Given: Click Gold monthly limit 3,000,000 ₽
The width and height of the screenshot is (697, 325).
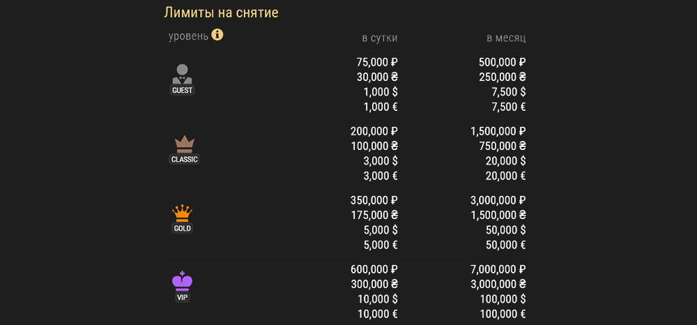Looking at the screenshot, I should click(x=498, y=199).
